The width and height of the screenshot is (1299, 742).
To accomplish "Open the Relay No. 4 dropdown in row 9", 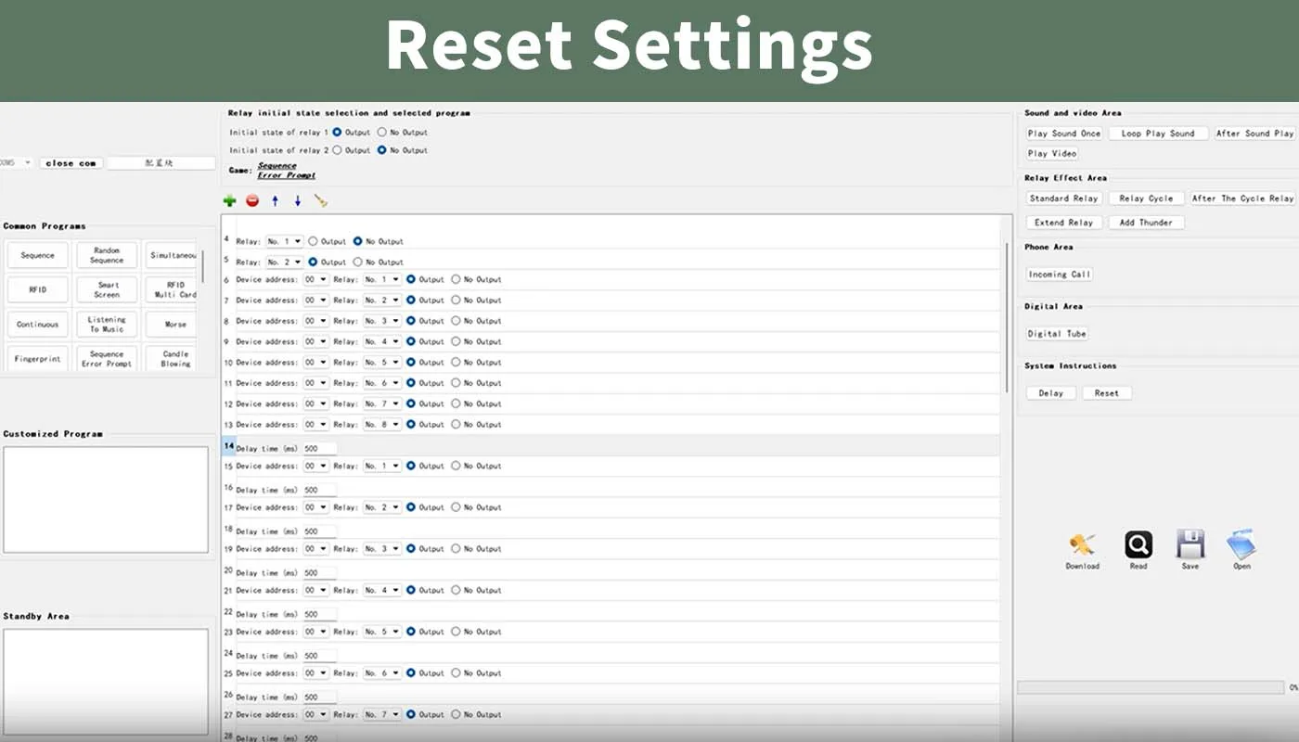I will 382,341.
